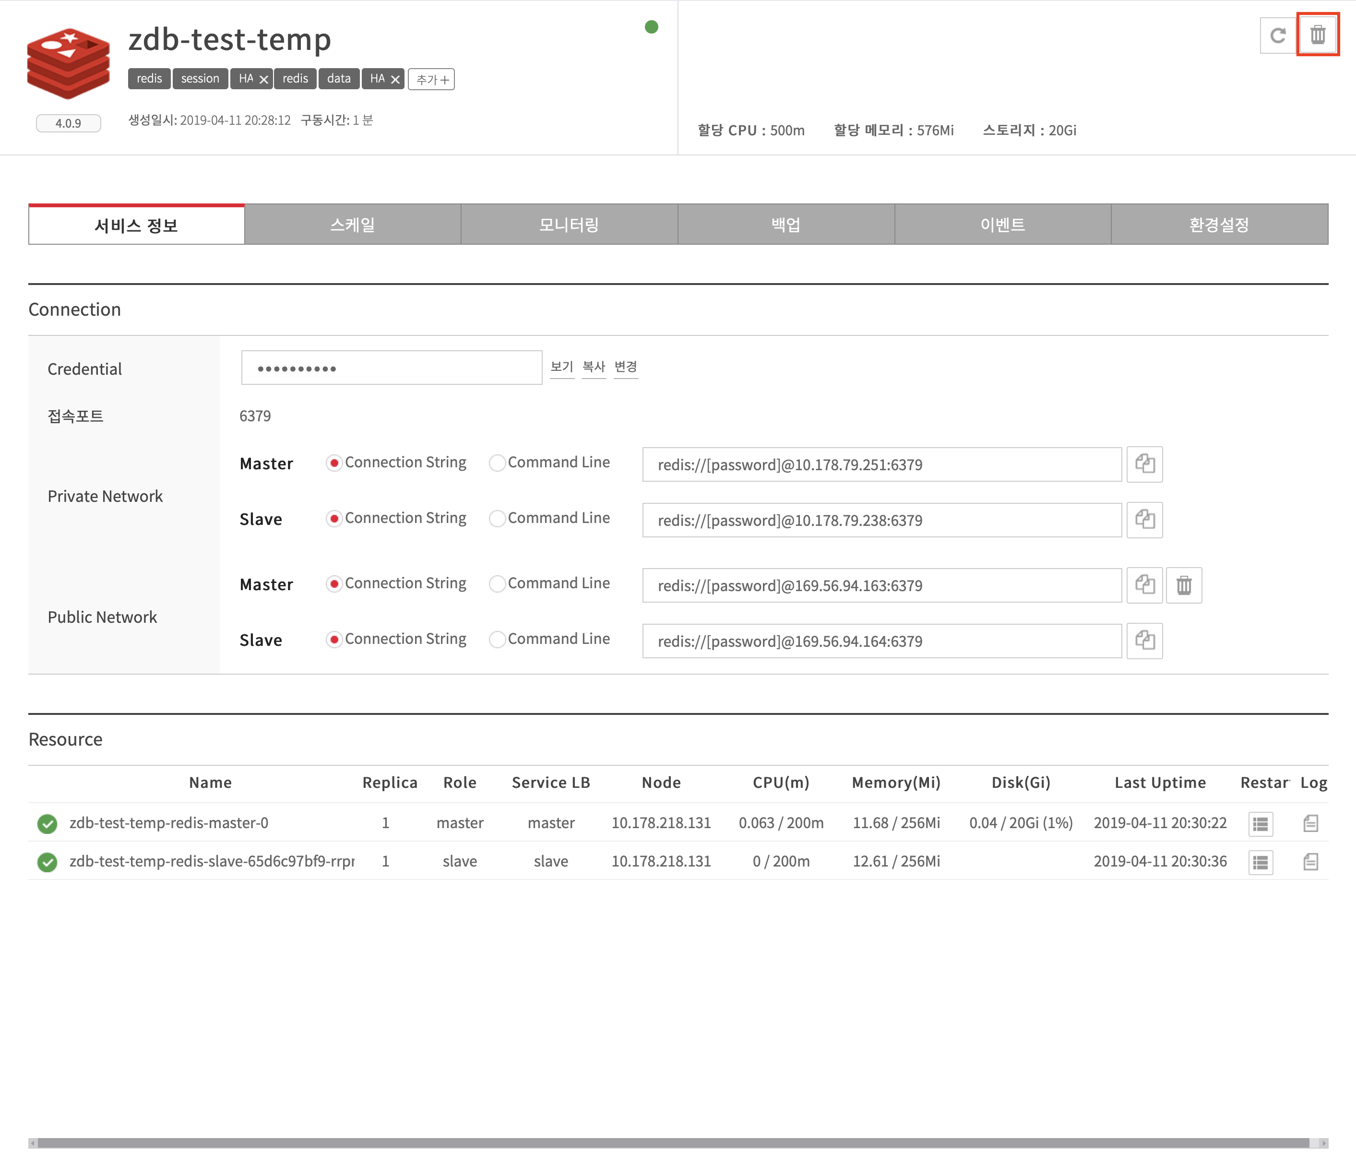The width and height of the screenshot is (1356, 1152).
Task: Copy Public Network Slave connection string
Action: coord(1144,641)
